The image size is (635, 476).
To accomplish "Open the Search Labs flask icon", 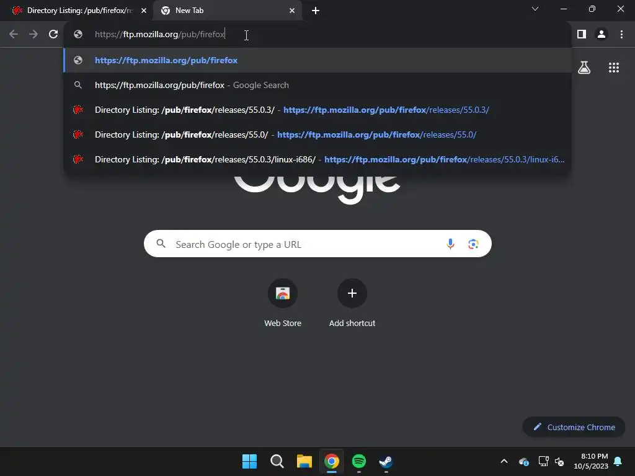I will pyautogui.click(x=584, y=68).
